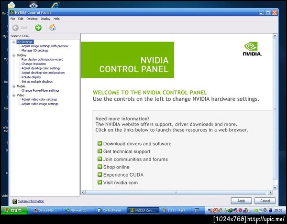The width and height of the screenshot is (287, 224).
Task: Open the Experience CUDA link
Action: coord(123,175)
